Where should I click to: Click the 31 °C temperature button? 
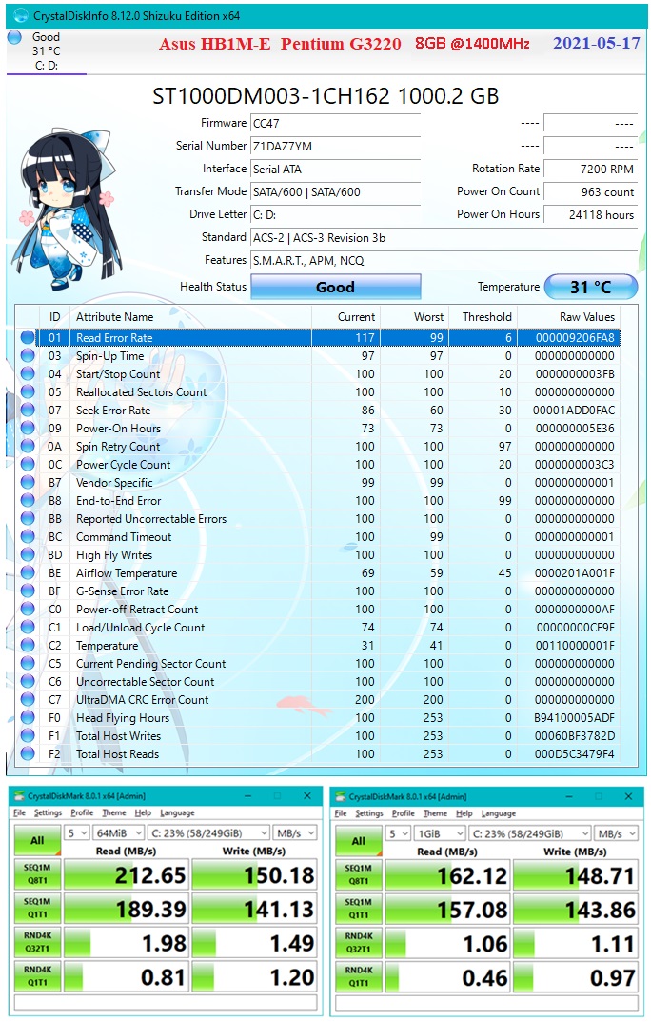590,287
